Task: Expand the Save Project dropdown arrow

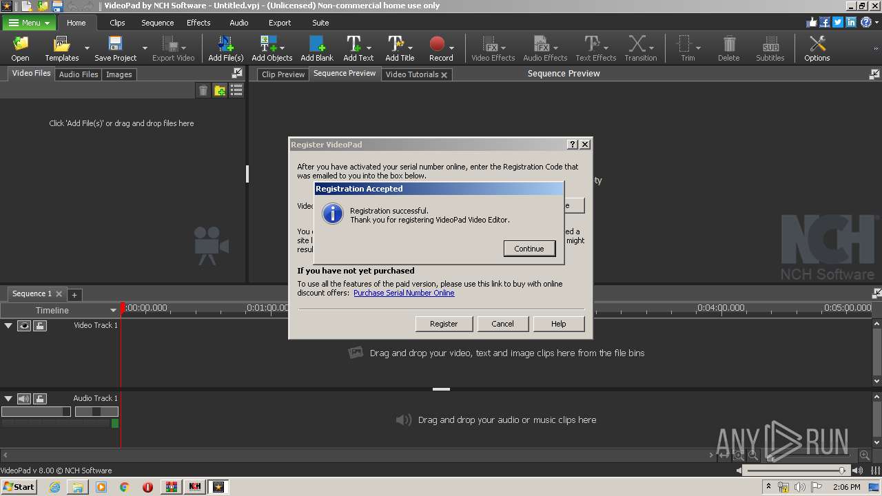Action: pyautogui.click(x=145, y=48)
